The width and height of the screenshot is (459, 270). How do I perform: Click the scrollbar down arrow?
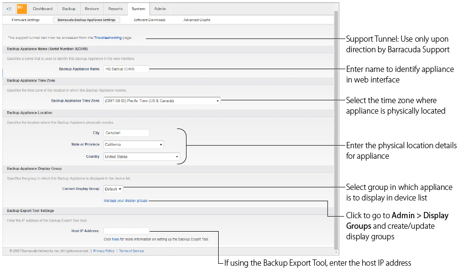[x=336, y=252]
